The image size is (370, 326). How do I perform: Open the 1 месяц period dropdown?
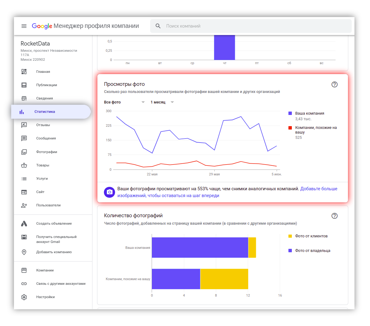point(162,102)
